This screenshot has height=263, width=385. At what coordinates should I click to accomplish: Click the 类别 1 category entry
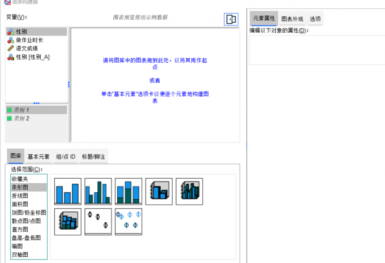(x=36, y=110)
